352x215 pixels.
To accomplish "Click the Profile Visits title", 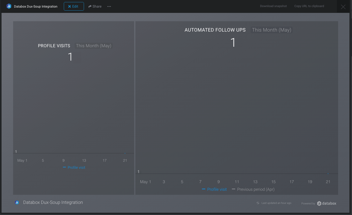I will pyautogui.click(x=54, y=46).
